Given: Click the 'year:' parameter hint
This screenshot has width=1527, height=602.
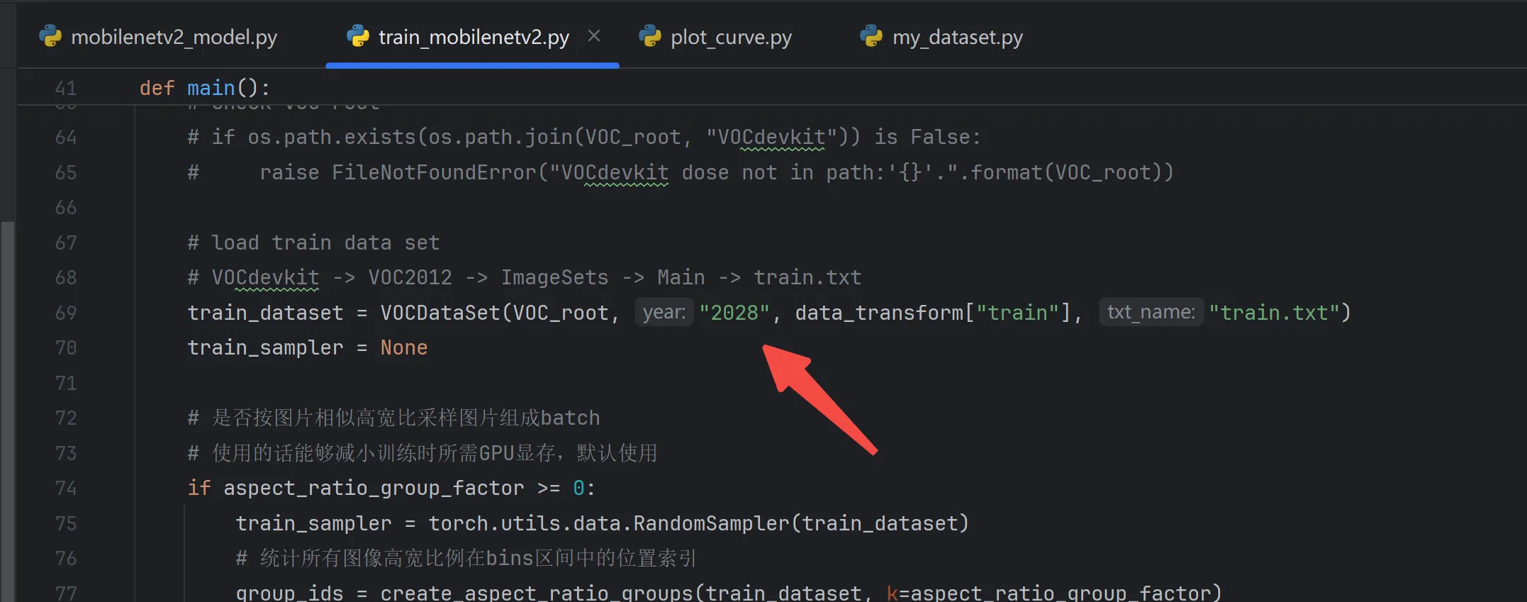Looking at the screenshot, I should [664, 313].
